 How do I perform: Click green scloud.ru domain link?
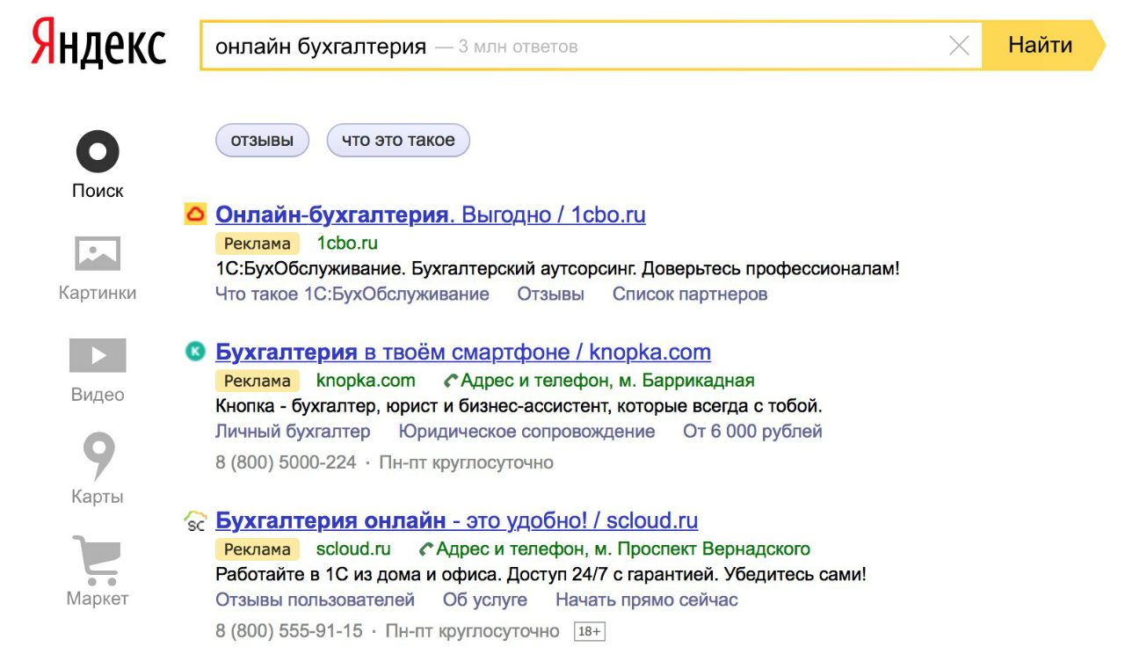coord(353,549)
